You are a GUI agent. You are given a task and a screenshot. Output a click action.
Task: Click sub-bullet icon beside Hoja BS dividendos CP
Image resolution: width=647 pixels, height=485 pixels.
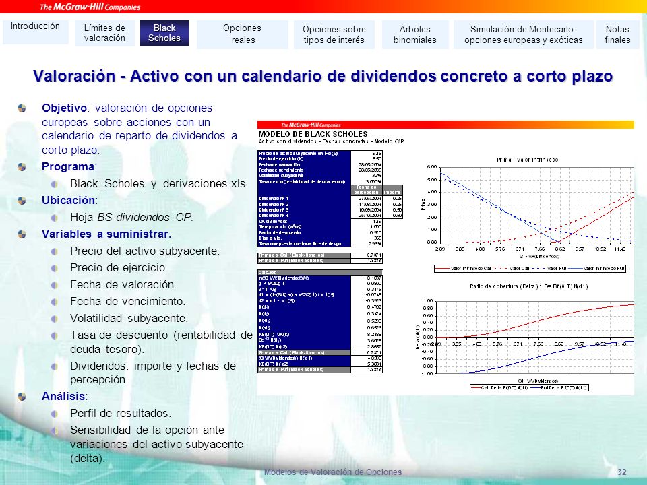coord(55,218)
